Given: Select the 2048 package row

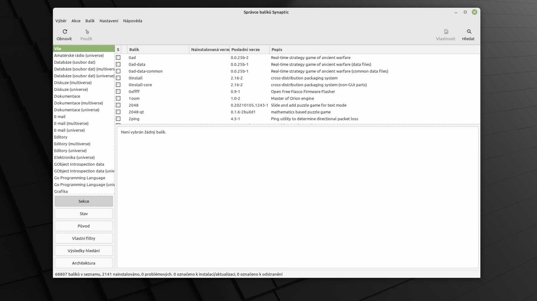Looking at the screenshot, I should point(297,105).
